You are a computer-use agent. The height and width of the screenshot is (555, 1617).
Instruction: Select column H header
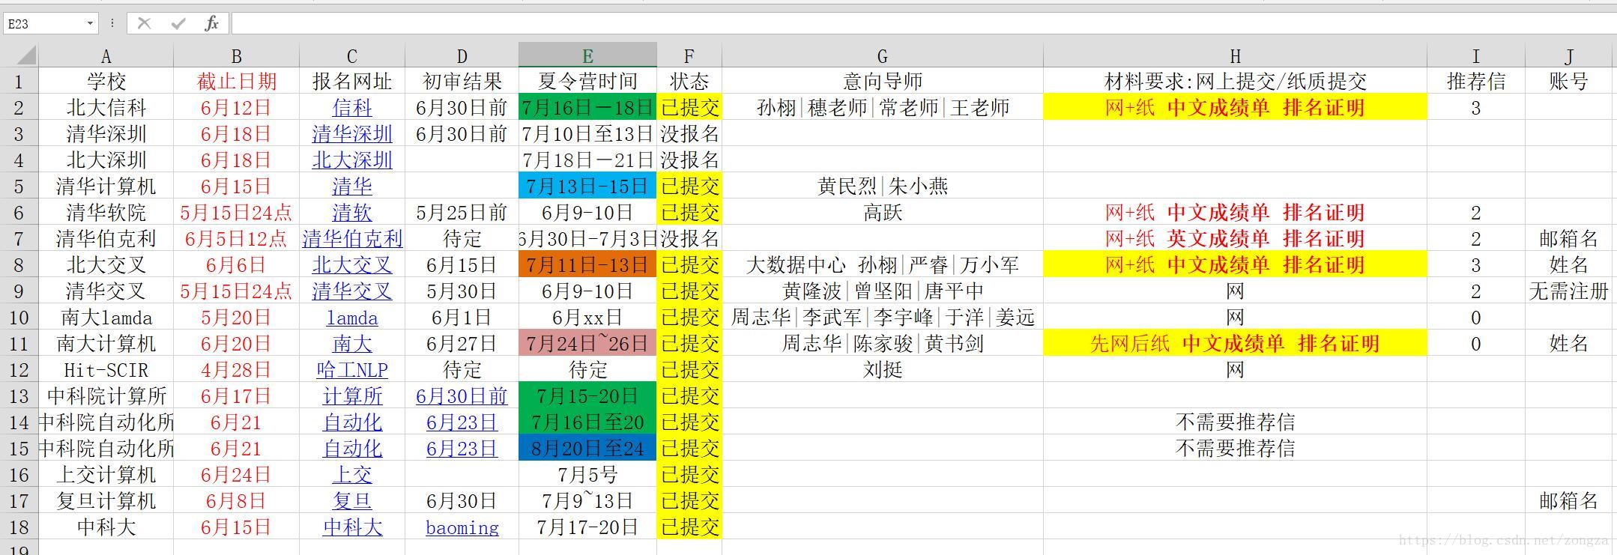(x=1235, y=56)
